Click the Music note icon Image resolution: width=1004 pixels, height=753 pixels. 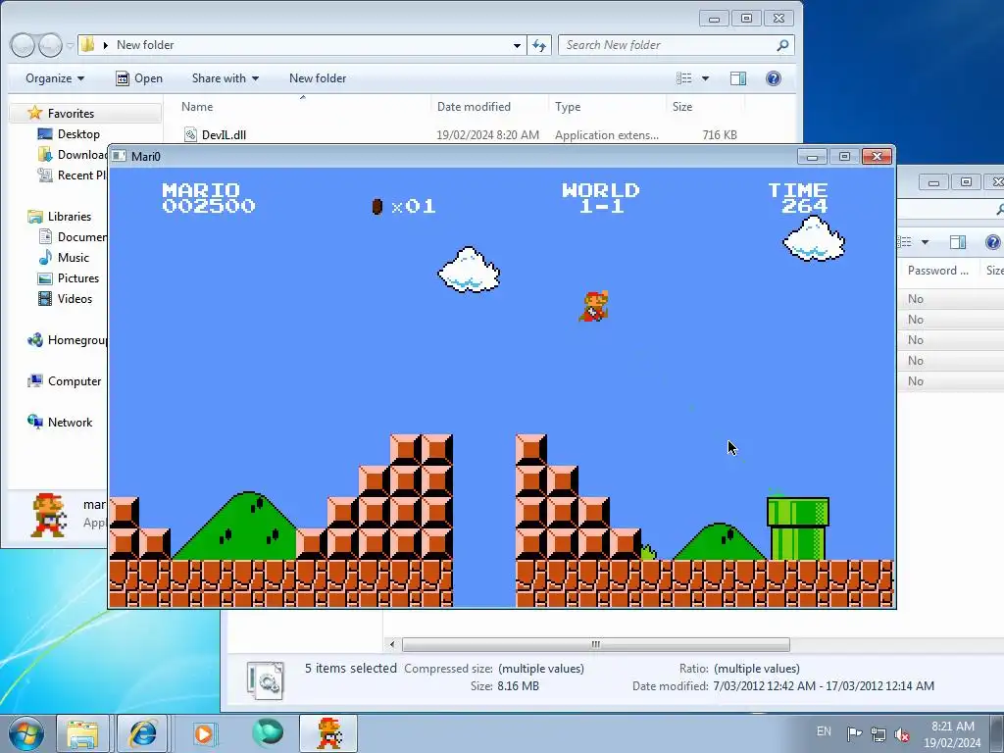pyautogui.click(x=45, y=258)
